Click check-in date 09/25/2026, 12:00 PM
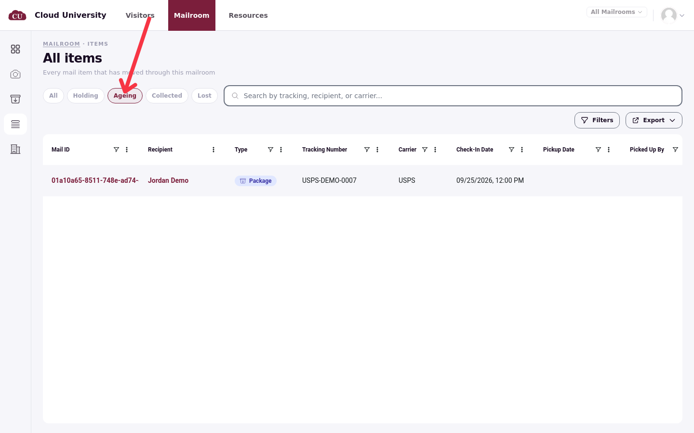Viewport: 694px width, 433px height. (x=490, y=180)
